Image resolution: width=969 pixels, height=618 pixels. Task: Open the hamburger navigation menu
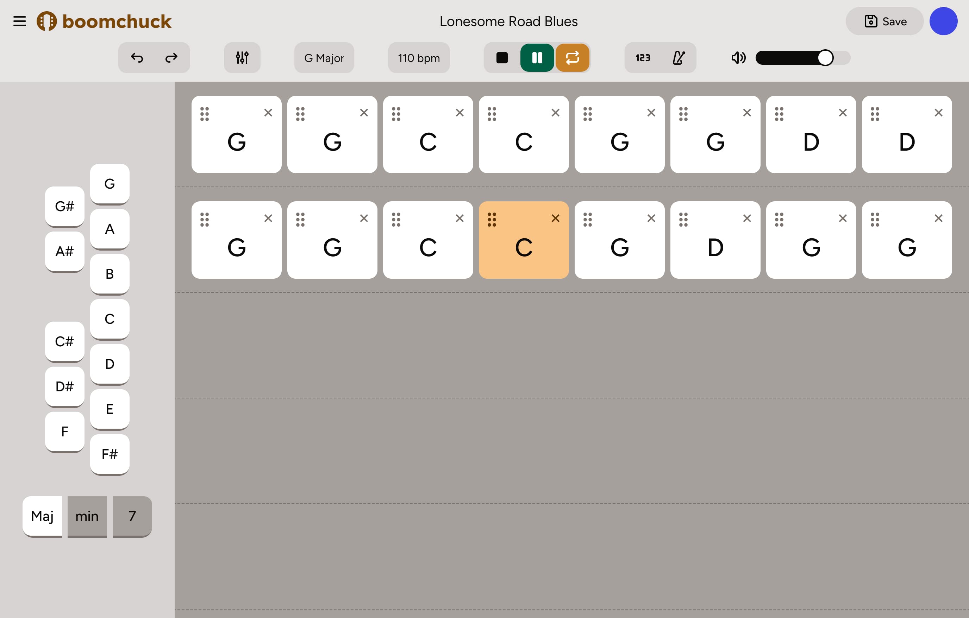click(x=19, y=21)
